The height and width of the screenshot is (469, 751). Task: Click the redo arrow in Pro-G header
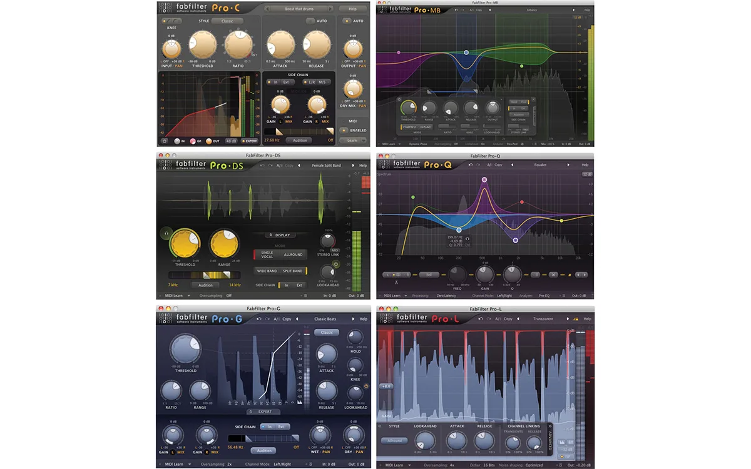(x=267, y=319)
